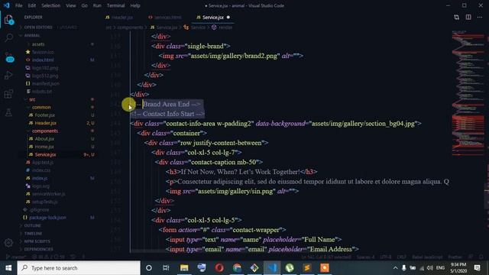Open the orange recorder app on taskbar
Image resolution: width=489 pixels, height=275 pixels.
(324, 268)
